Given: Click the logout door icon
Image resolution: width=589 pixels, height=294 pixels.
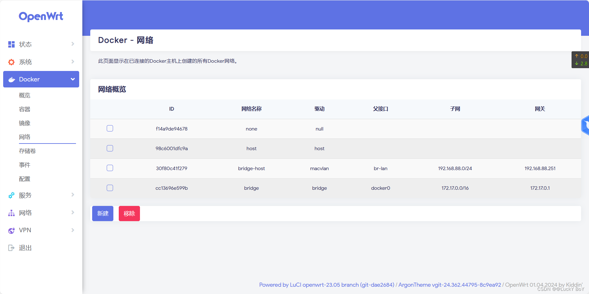Looking at the screenshot, I should (11, 248).
